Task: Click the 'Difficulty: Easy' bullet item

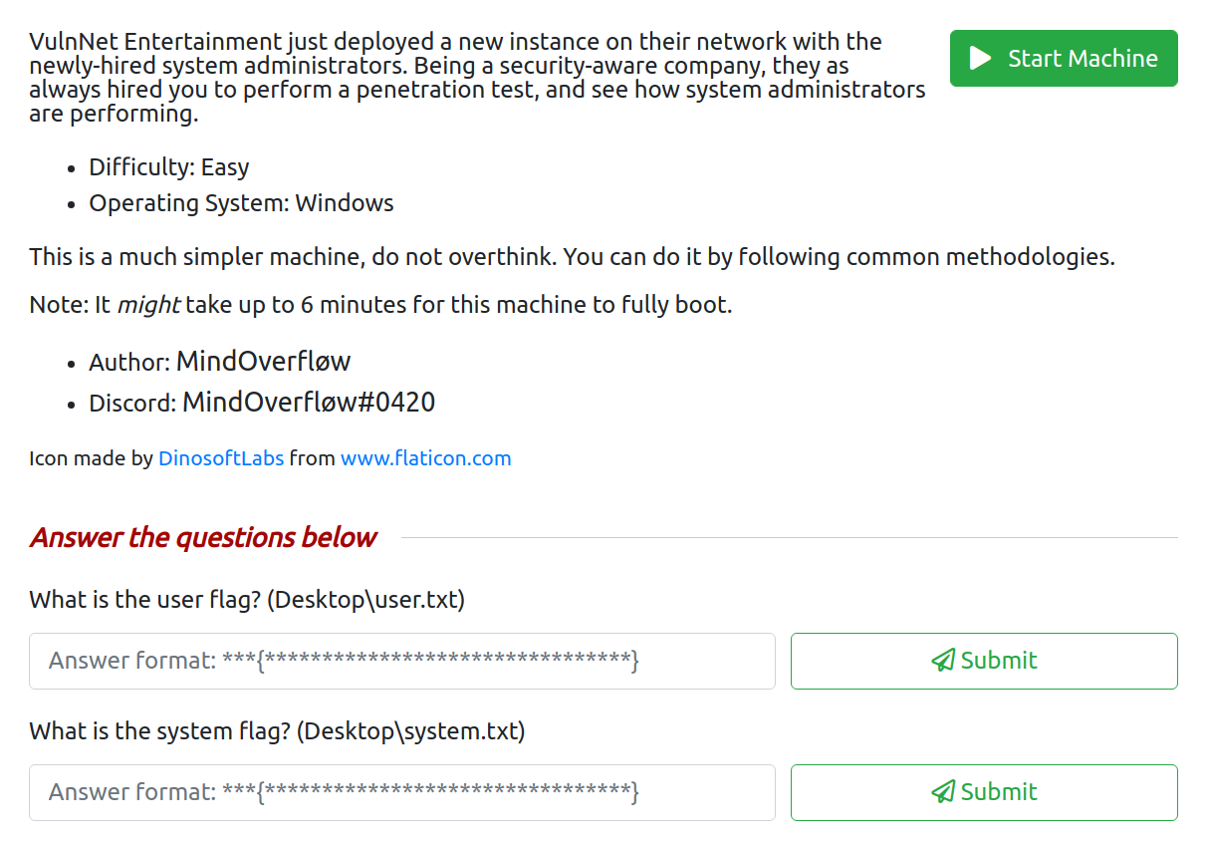Action: pos(168,167)
